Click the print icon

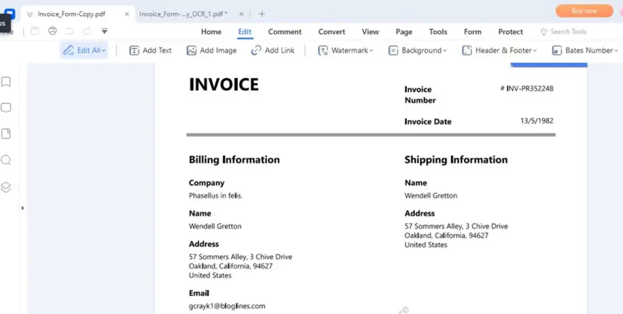coord(53,31)
